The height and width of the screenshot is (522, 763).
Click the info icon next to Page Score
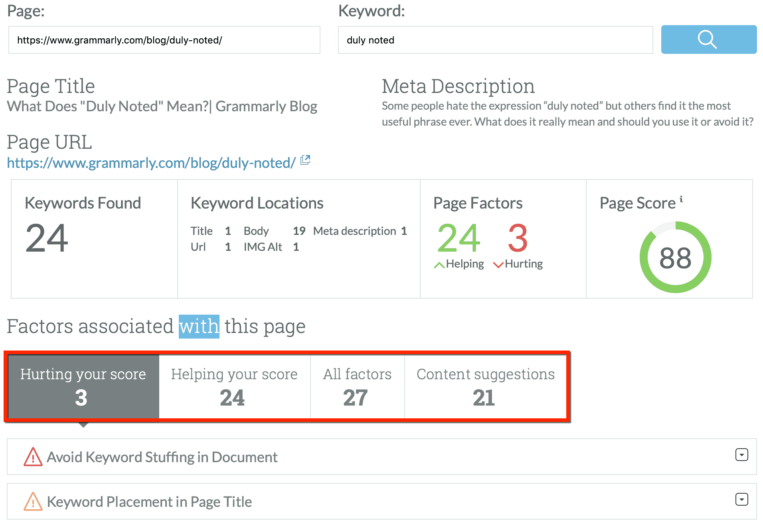point(681,199)
